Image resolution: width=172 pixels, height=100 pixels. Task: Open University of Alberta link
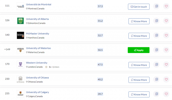(37, 19)
